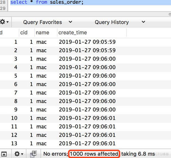This screenshot has width=171, height=158.
Task: Click the "No errors;" status text
Action: tap(56, 154)
